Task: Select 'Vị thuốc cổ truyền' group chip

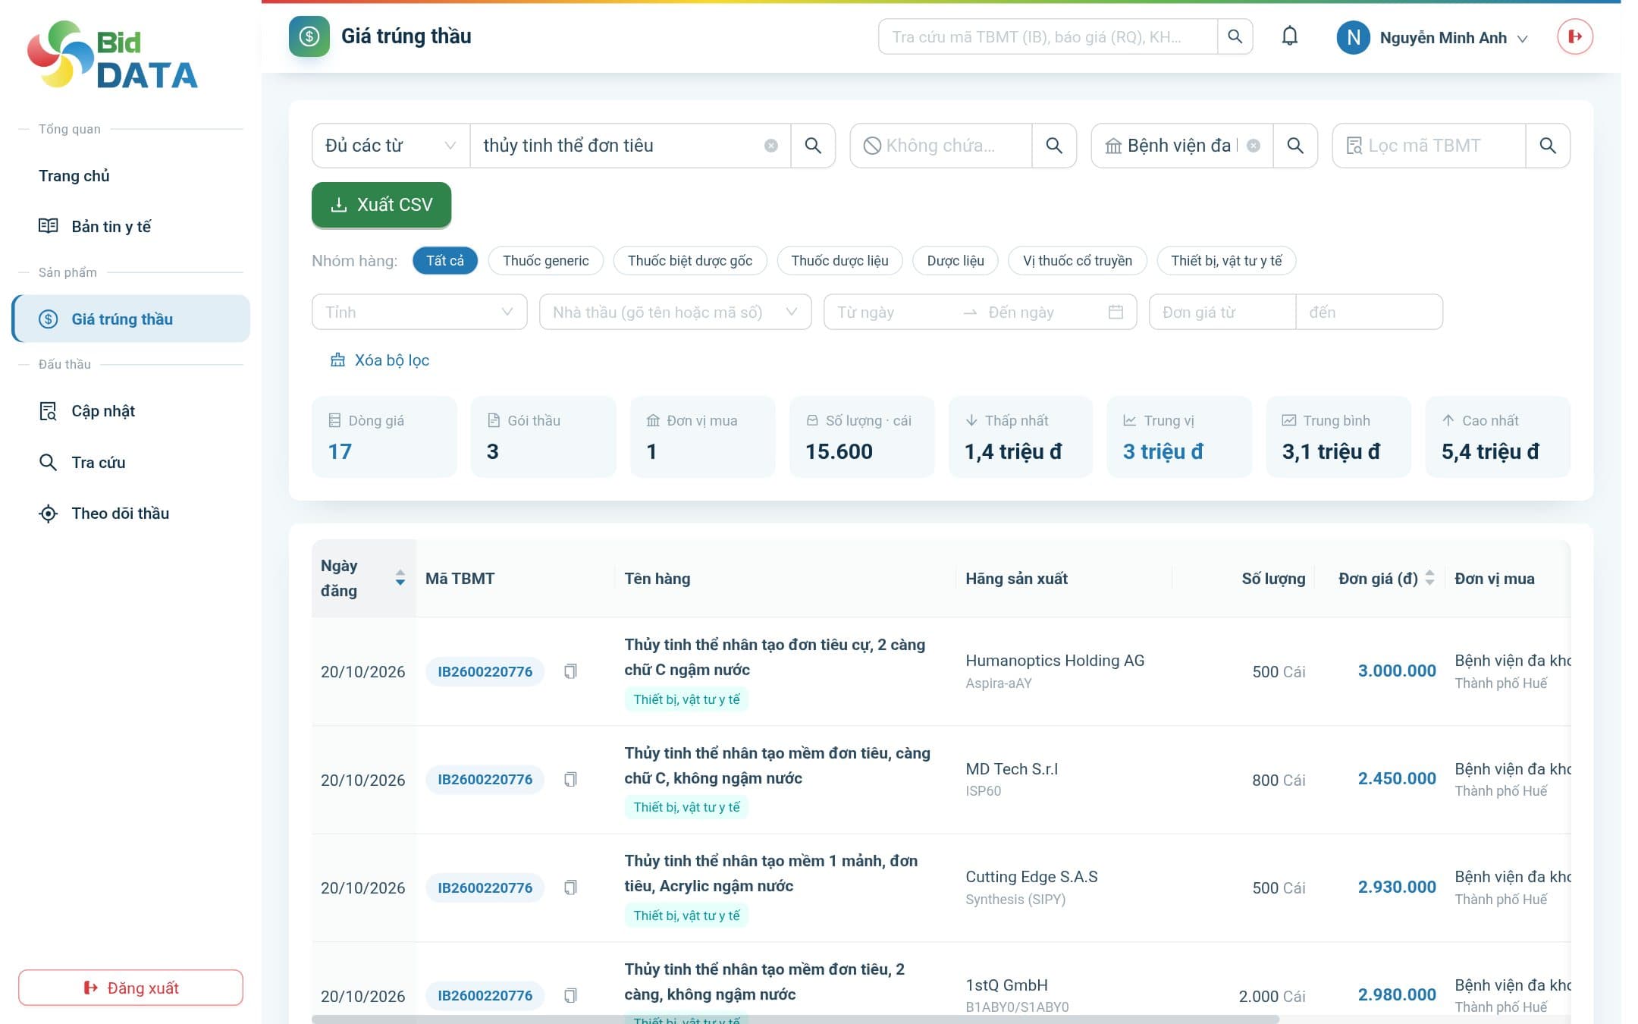Action: tap(1078, 261)
